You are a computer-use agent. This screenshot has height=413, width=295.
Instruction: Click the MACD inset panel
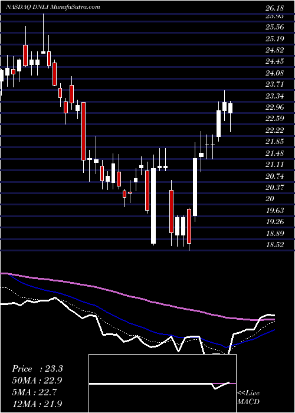(163, 383)
